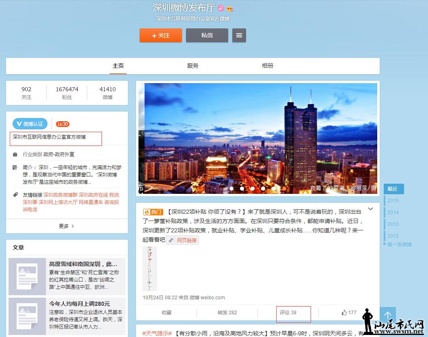Open the 深圳政务微博群 link
The height and width of the screenshot is (337, 428).
(x=61, y=195)
